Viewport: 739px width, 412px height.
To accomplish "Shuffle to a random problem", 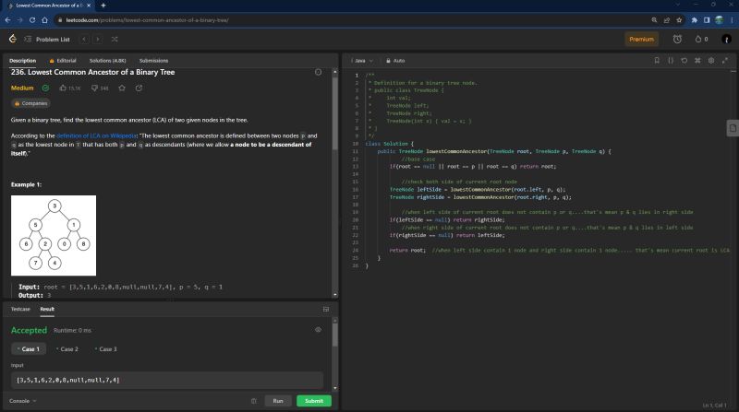I will pyautogui.click(x=114, y=39).
